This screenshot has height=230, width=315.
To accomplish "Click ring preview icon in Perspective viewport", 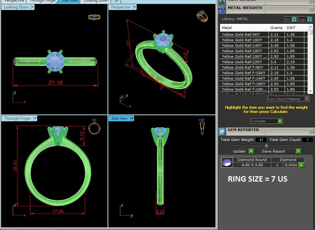I will (x=202, y=16).
